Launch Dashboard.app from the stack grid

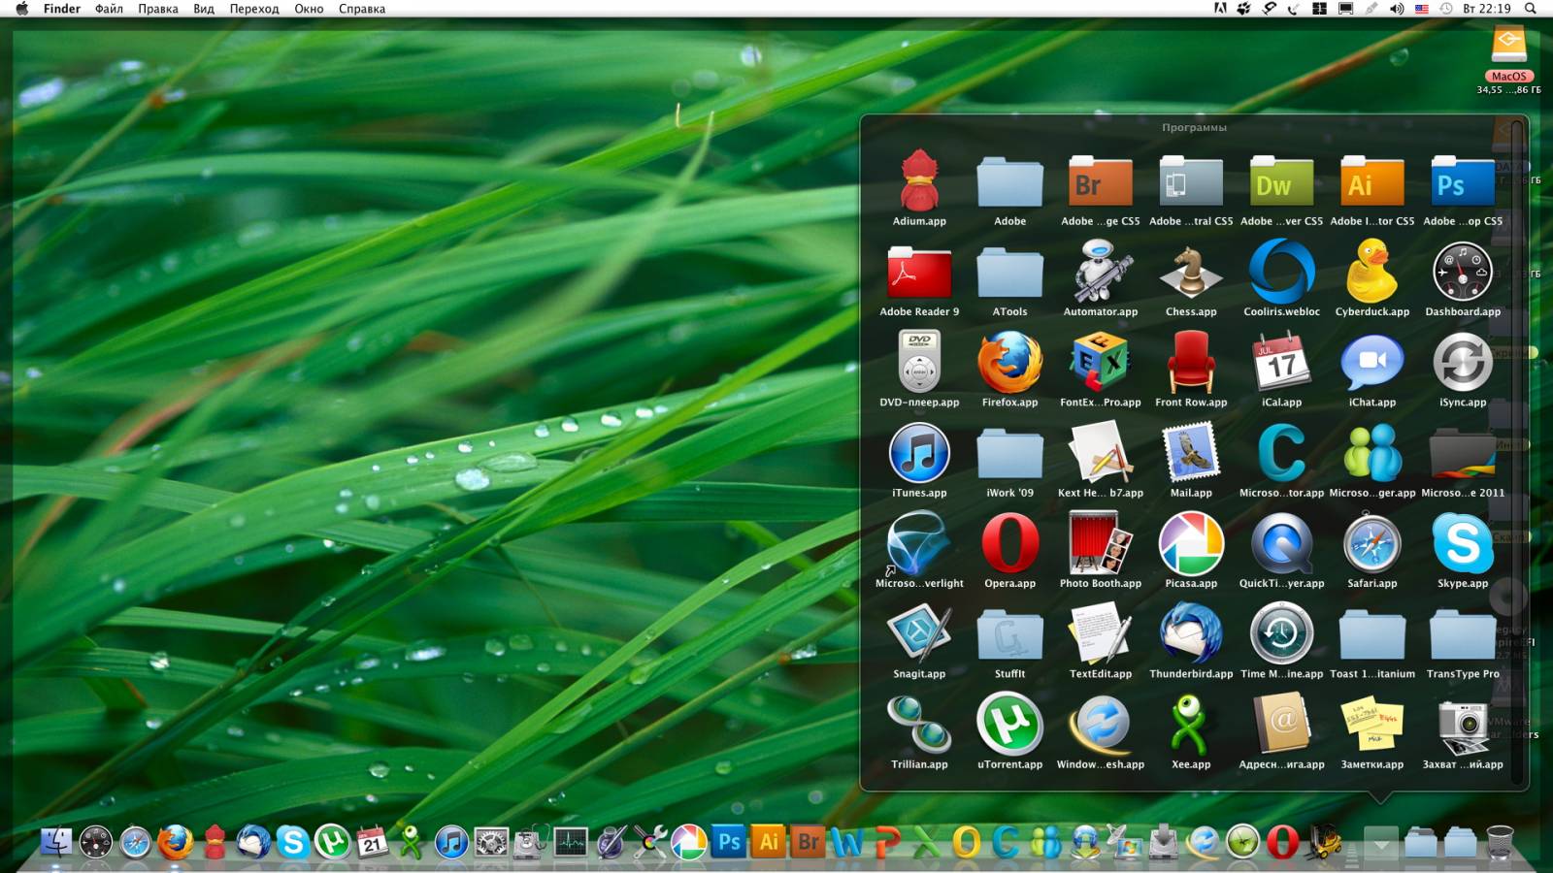[x=1463, y=272]
